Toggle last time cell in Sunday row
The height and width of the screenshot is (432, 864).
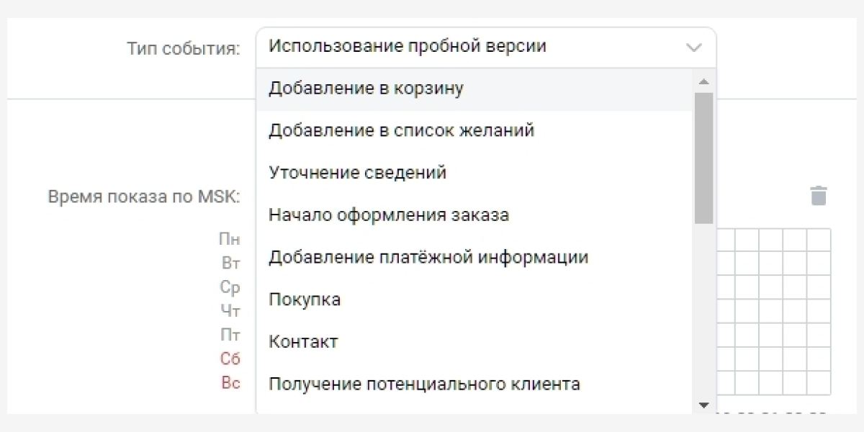tap(819, 383)
